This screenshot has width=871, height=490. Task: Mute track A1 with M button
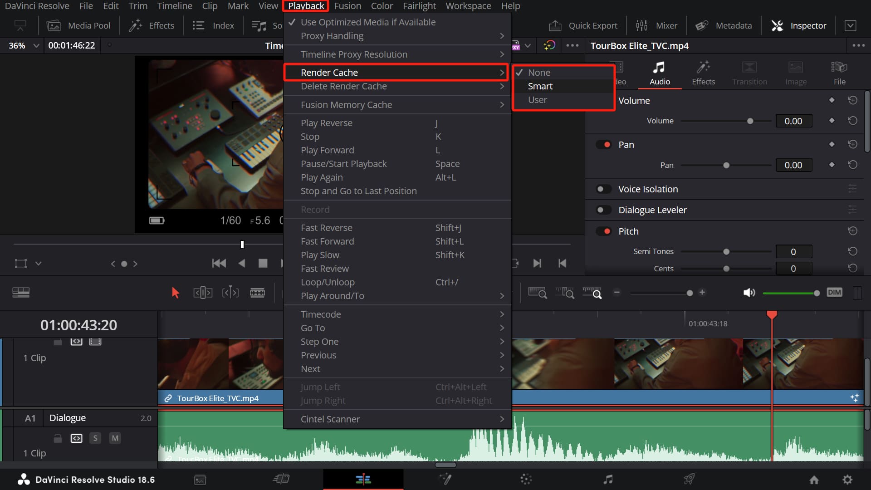click(115, 438)
